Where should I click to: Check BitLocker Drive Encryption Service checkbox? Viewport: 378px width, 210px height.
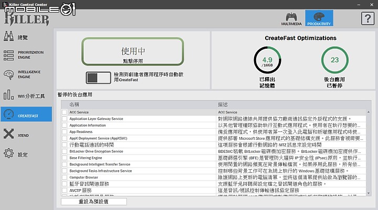(65, 151)
